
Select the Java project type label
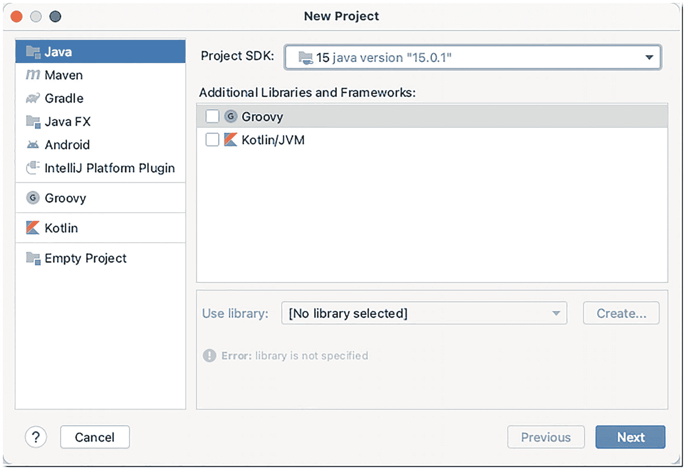coord(58,52)
